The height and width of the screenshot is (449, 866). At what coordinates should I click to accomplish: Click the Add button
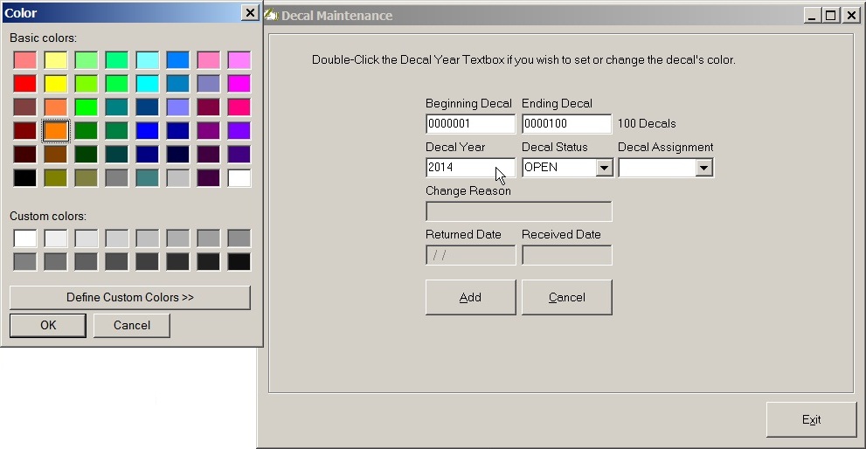point(470,298)
